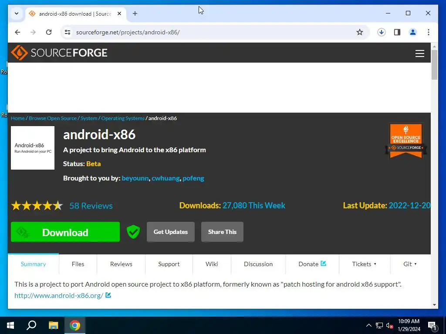Click the green shield checkmark icon
This screenshot has height=334, width=446.
[x=133, y=232]
